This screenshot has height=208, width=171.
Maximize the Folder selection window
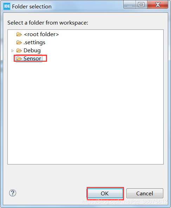[141, 5]
